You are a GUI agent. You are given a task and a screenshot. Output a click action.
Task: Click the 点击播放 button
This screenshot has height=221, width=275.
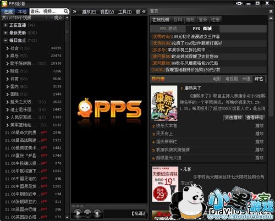pos(233,118)
